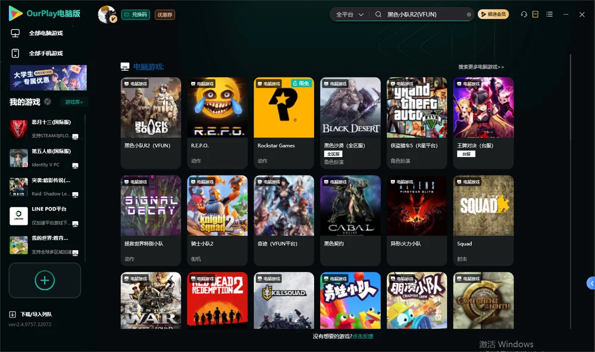Open the user avatar profile
Image resolution: width=595 pixels, height=352 pixels.
pos(107,14)
